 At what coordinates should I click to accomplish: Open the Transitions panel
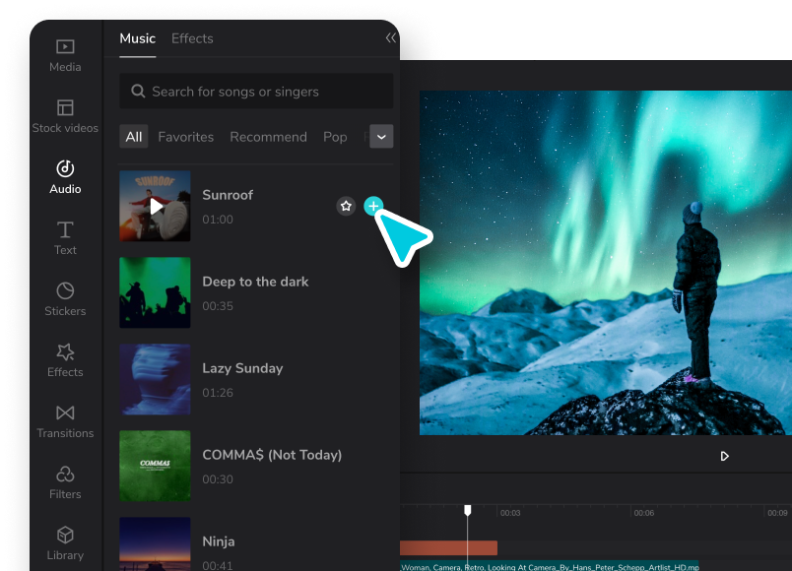65,421
